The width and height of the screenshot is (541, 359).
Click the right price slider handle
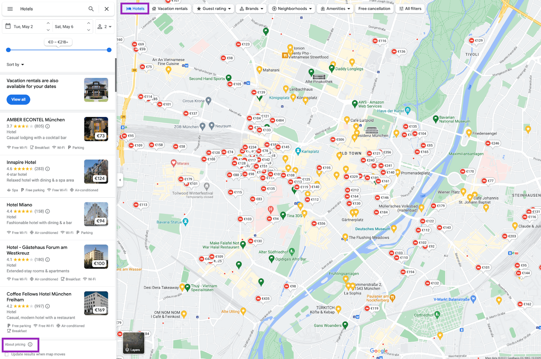click(109, 50)
